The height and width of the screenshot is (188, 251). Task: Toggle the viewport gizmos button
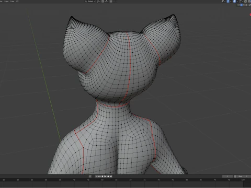point(228,1)
